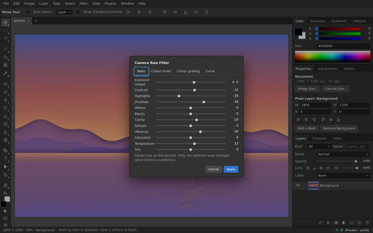Collapse the Layers panel
Screen dimensions: 373x233
pyautogui.click(x=370, y=139)
